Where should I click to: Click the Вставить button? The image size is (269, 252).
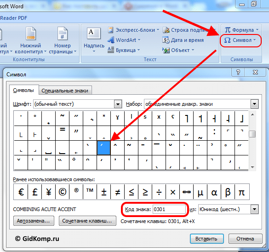[206, 239]
